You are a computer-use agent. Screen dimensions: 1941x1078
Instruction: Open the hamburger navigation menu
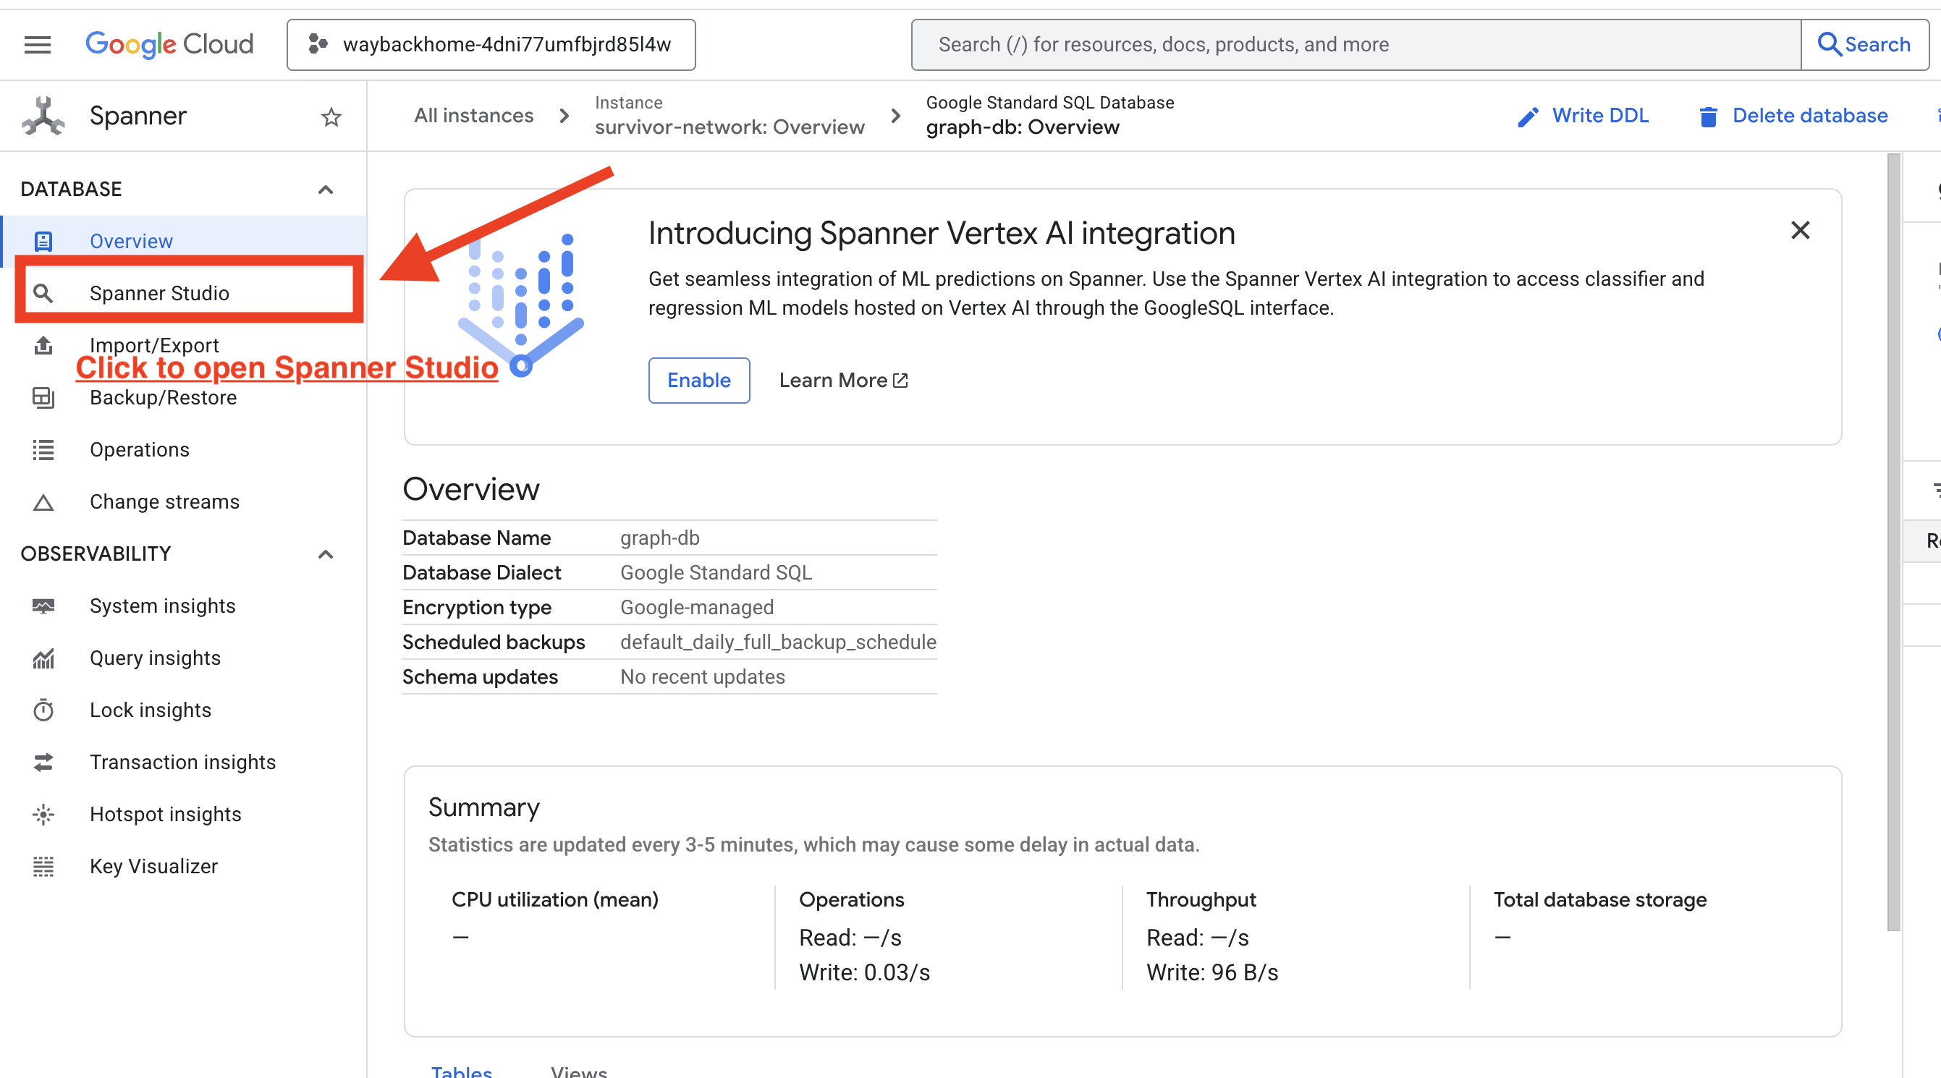coord(38,44)
